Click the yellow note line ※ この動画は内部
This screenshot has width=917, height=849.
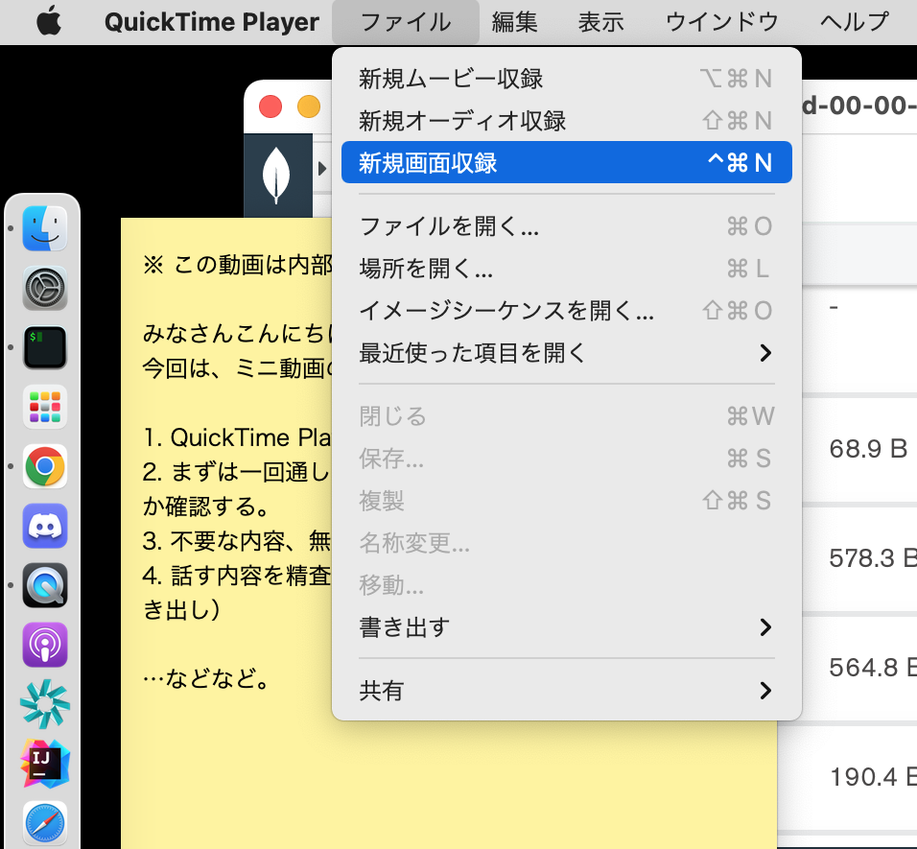point(238,265)
